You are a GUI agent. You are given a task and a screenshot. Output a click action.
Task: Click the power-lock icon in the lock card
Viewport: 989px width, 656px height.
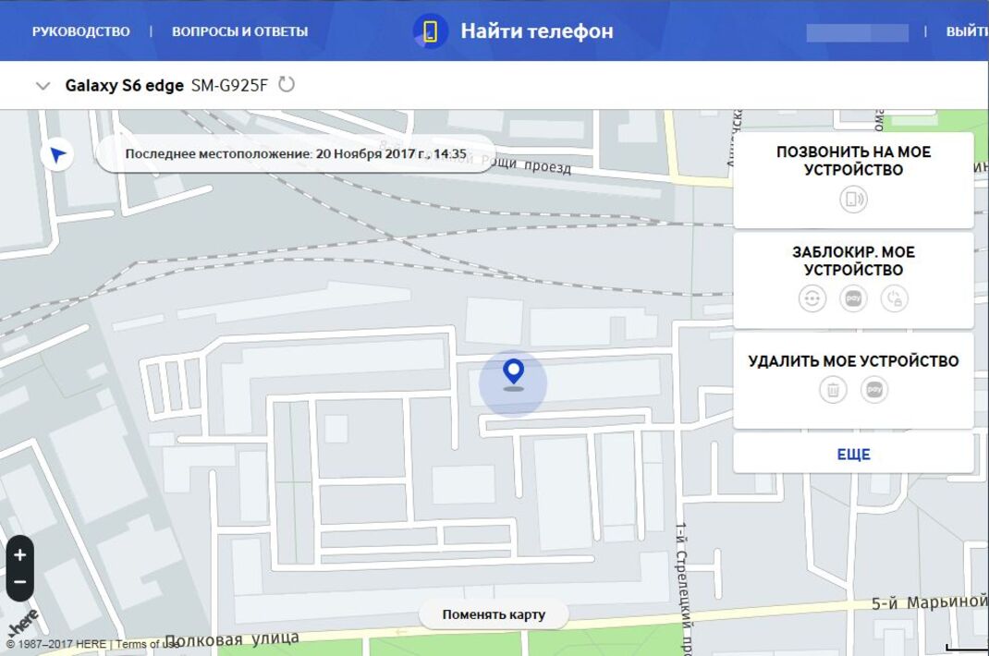pos(894,298)
